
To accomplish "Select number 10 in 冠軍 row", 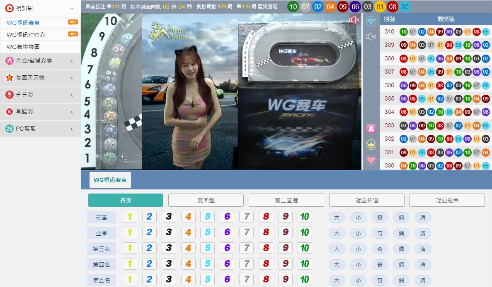I will click(305, 217).
